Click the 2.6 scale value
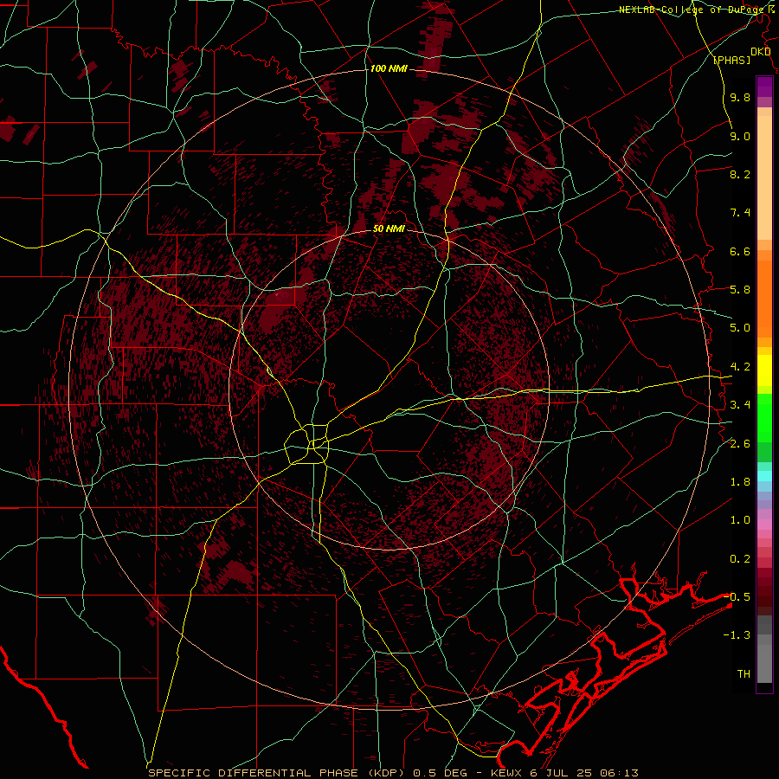 click(x=740, y=443)
